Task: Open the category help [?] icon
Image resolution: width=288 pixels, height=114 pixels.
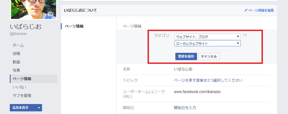Action: pyautogui.click(x=245, y=35)
